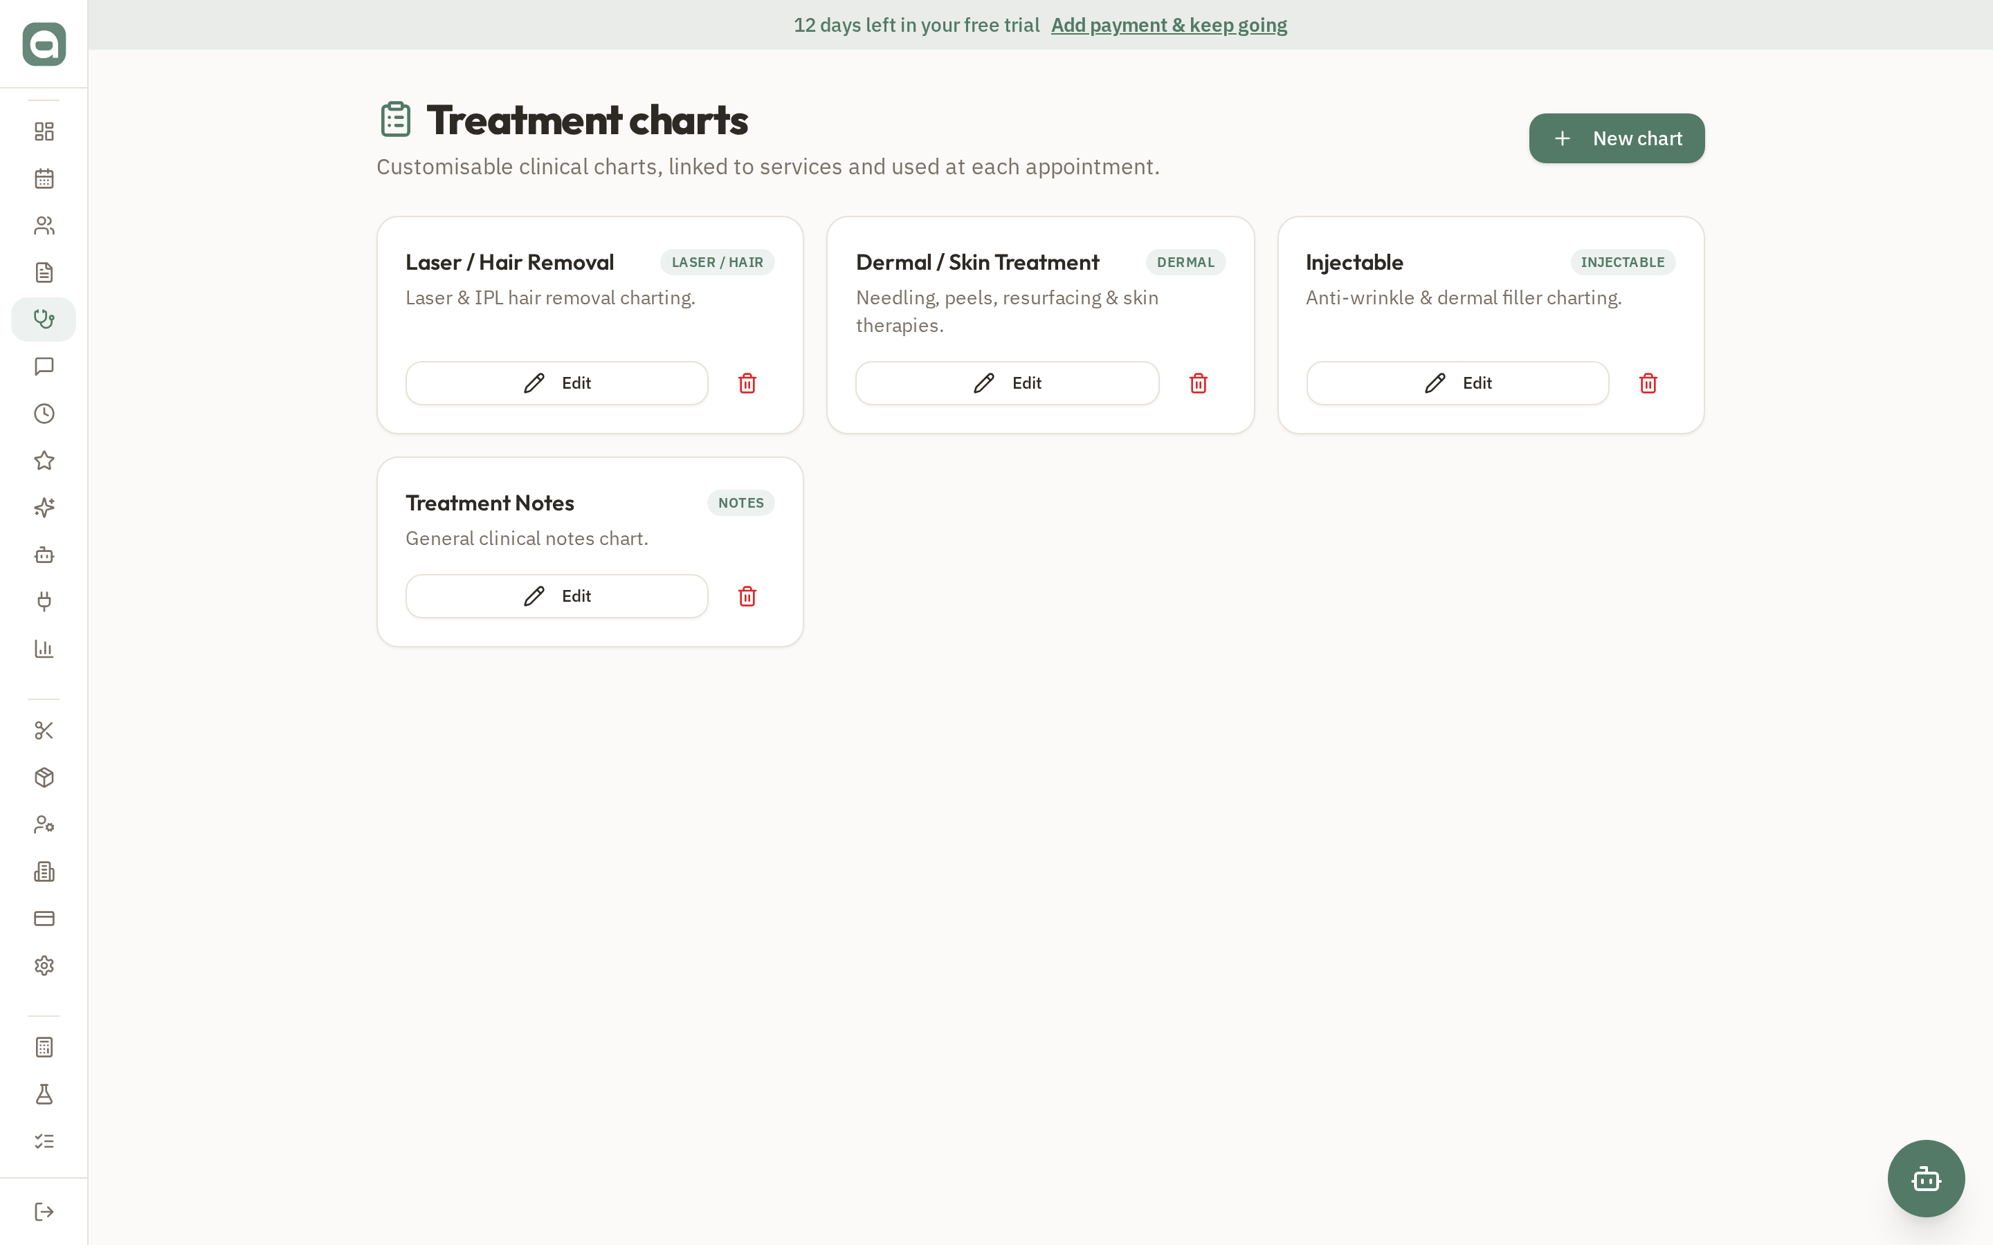Edit the Treatment Notes chart
This screenshot has height=1245, width=1993.
click(556, 596)
